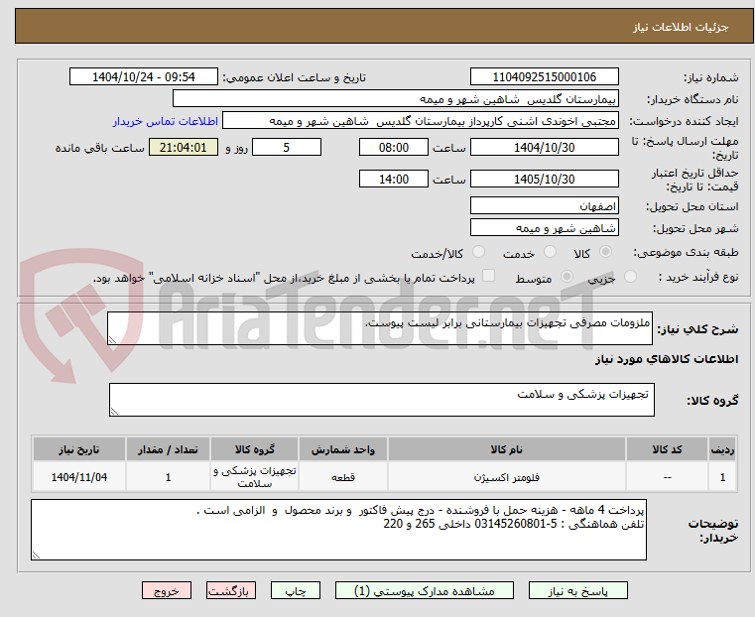
Task: Click the need date cell 1404/11/04
Action: [x=79, y=477]
